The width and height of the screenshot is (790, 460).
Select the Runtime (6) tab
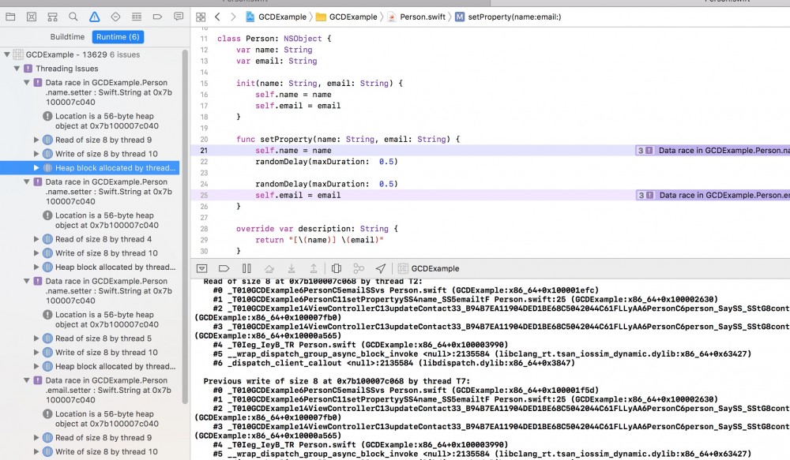tap(117, 37)
